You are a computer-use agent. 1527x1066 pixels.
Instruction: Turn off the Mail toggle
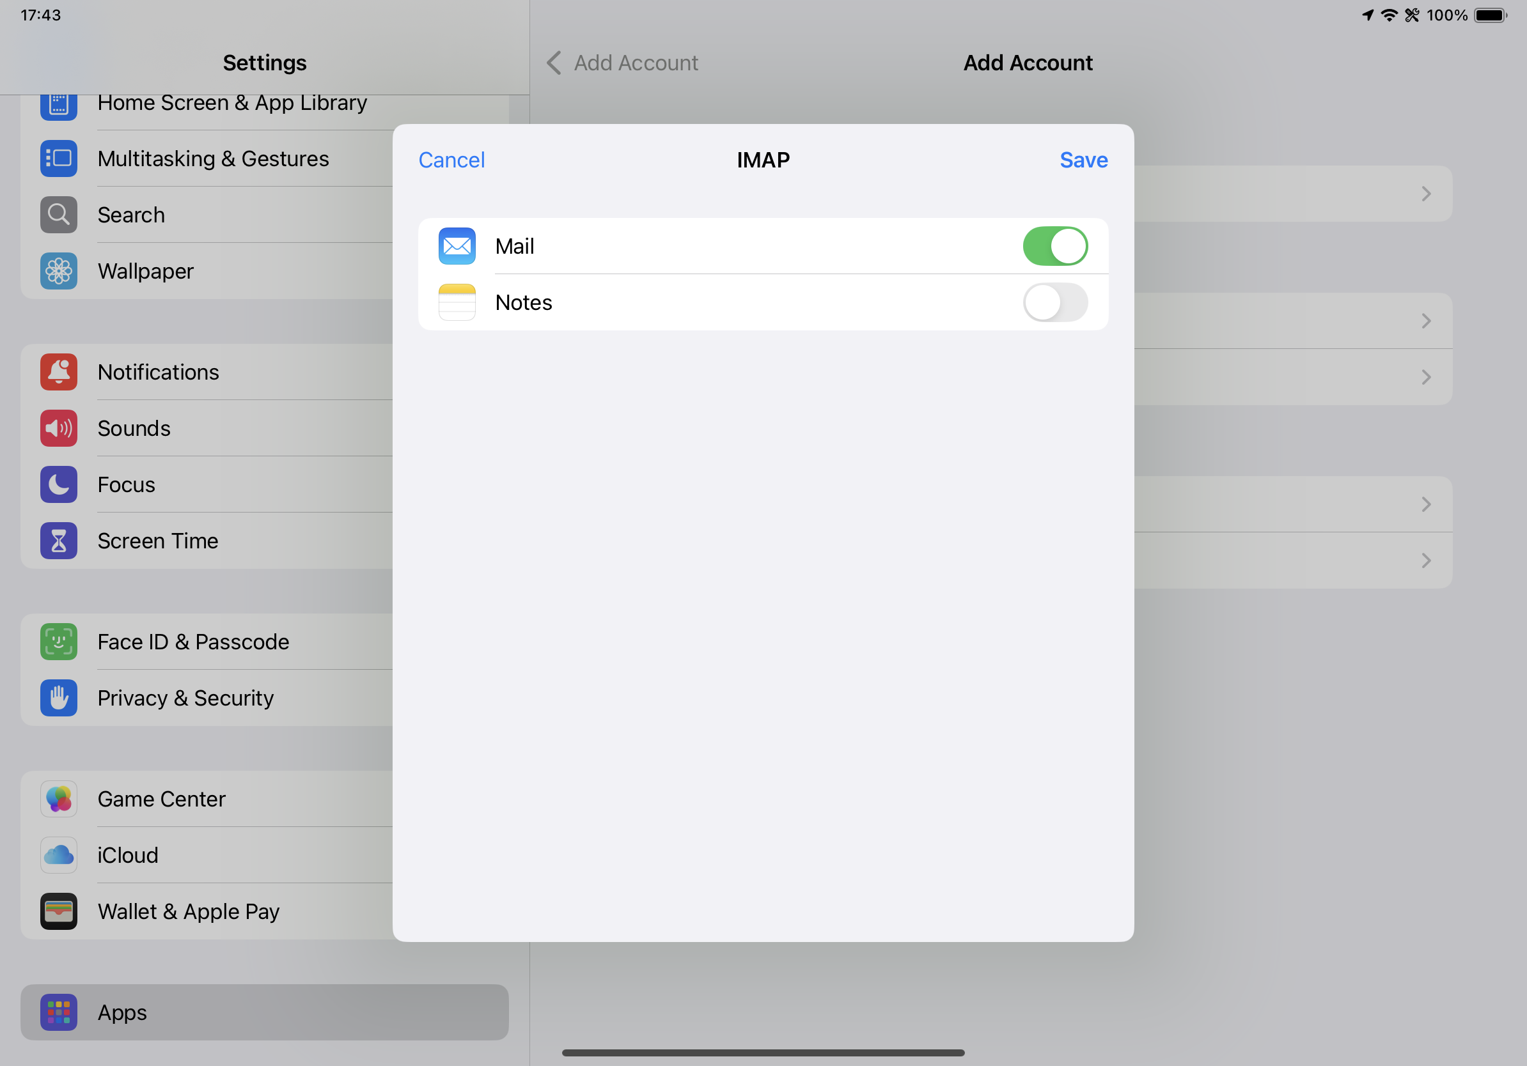pyautogui.click(x=1055, y=246)
